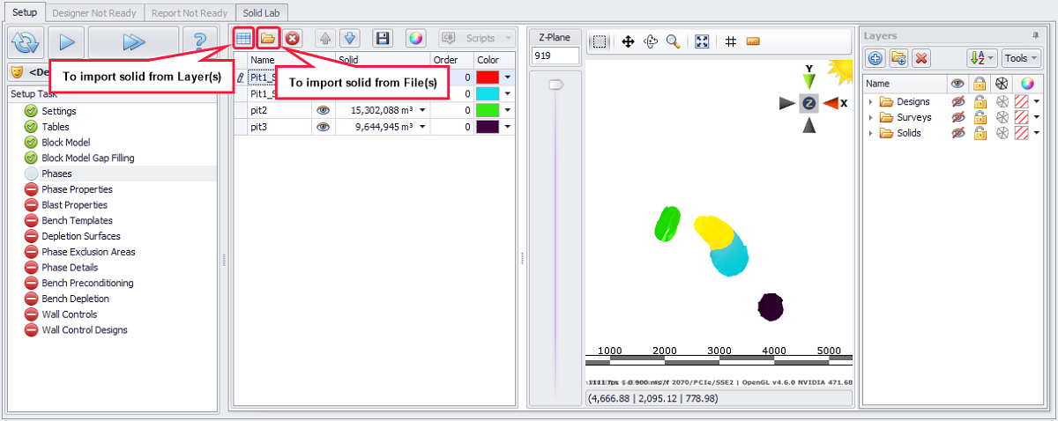Switch to the Solid Lab tab
Image resolution: width=1058 pixels, height=421 pixels.
263,13
